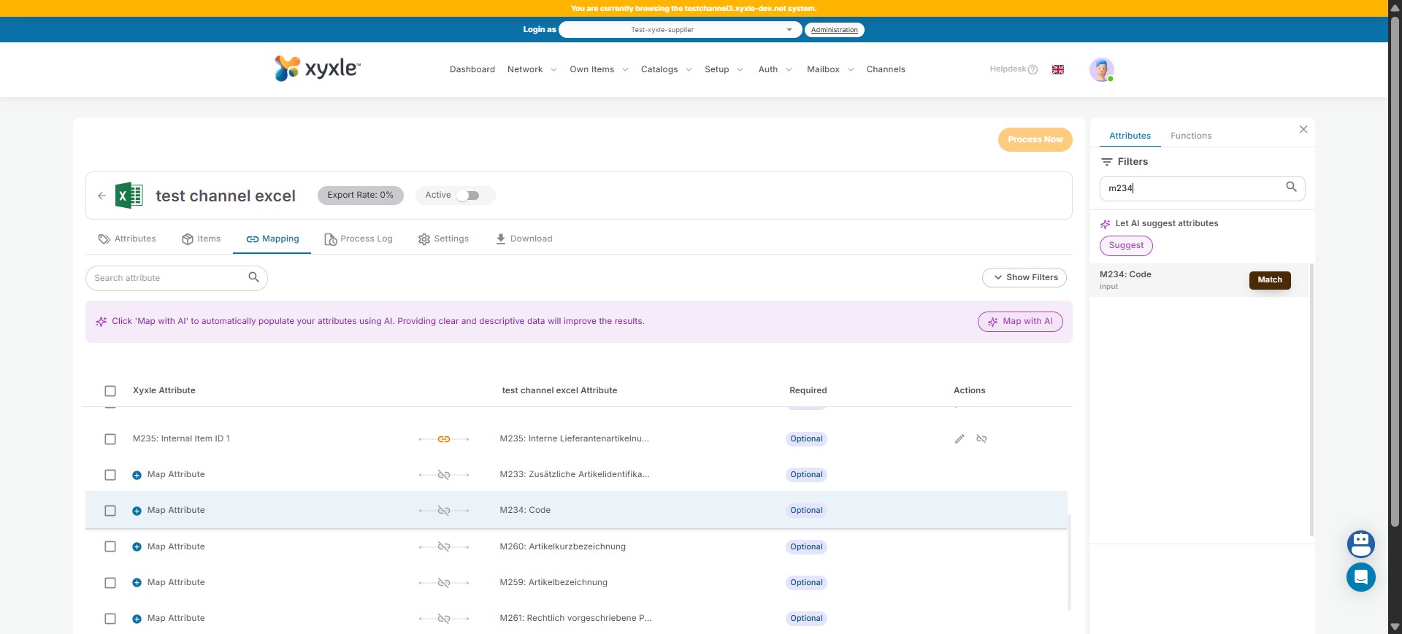This screenshot has width=1402, height=634.
Task: Switch to the Functions tab
Action: coord(1190,136)
